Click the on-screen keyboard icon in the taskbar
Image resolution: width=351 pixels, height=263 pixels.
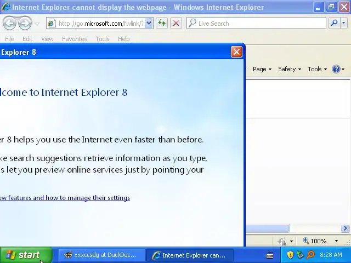tap(270, 255)
